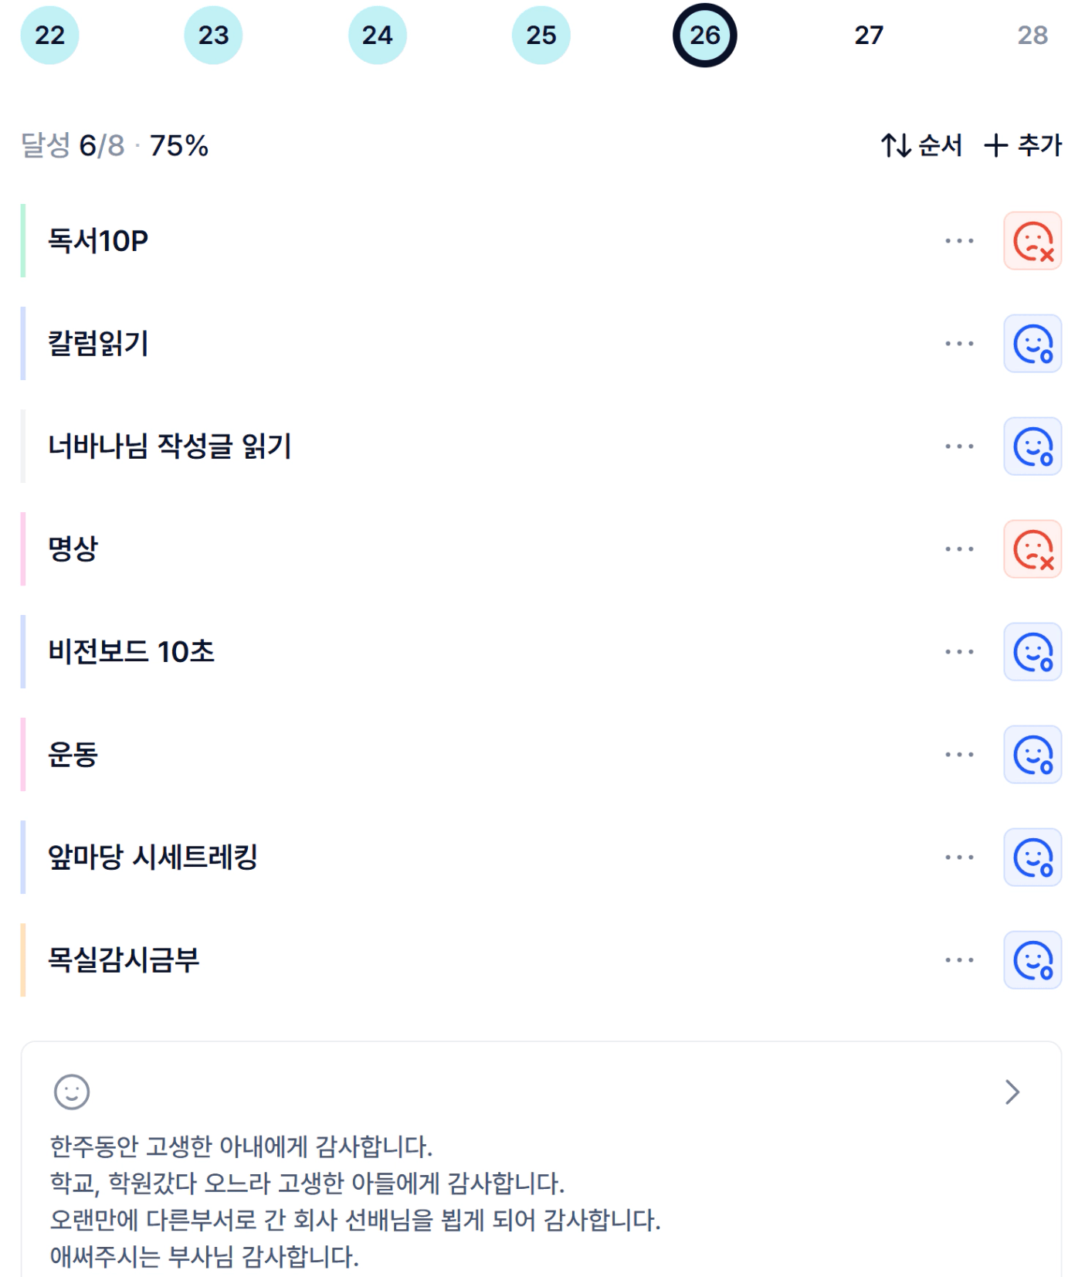Toggle the 독서10P habit status face
The image size is (1085, 1277).
pyautogui.click(x=1032, y=241)
